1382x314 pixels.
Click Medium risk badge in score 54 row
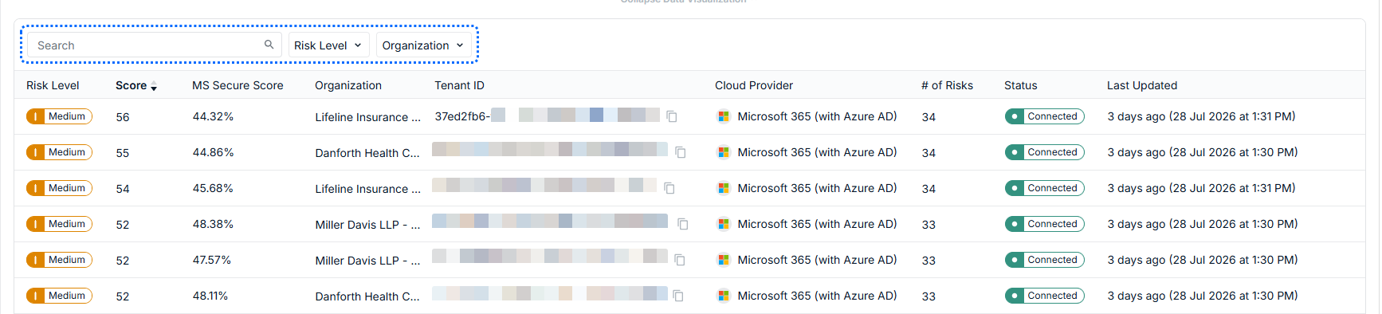click(x=59, y=188)
